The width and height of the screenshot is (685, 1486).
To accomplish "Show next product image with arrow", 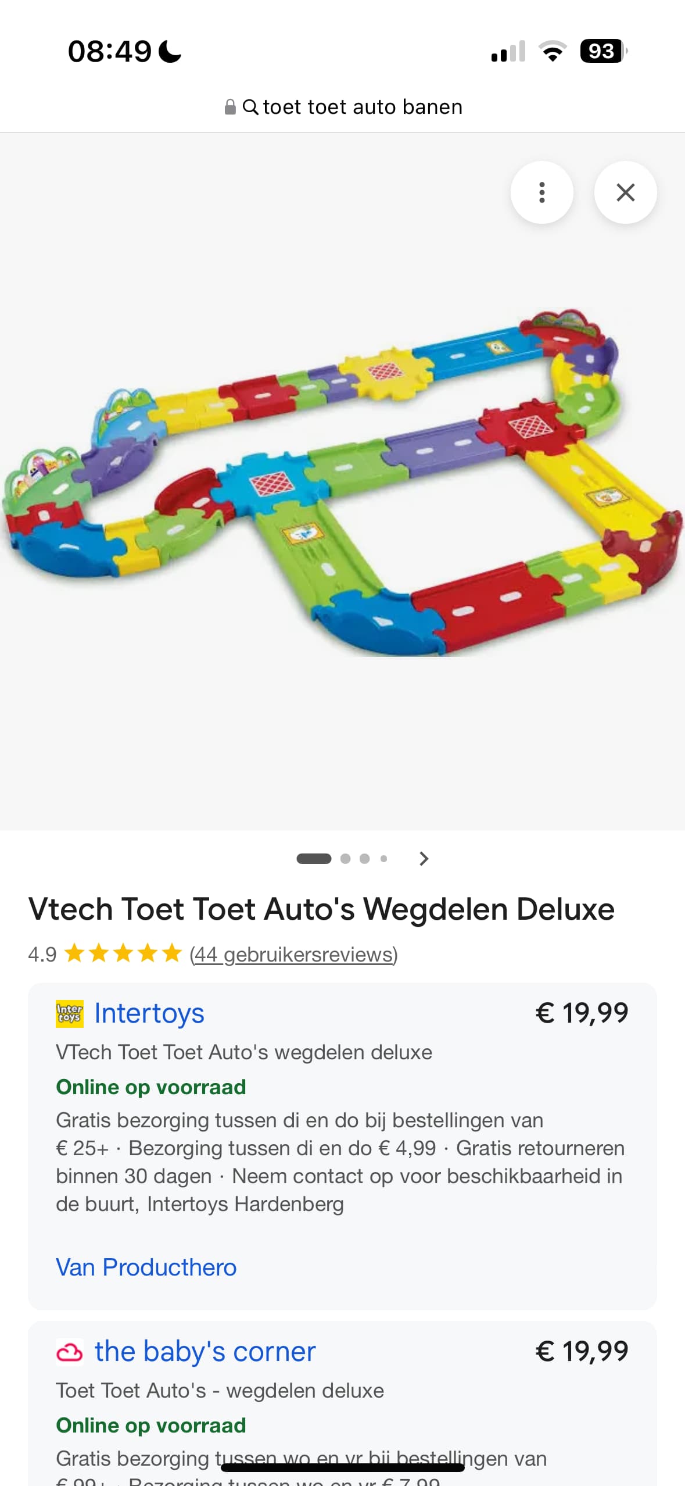I will [424, 859].
